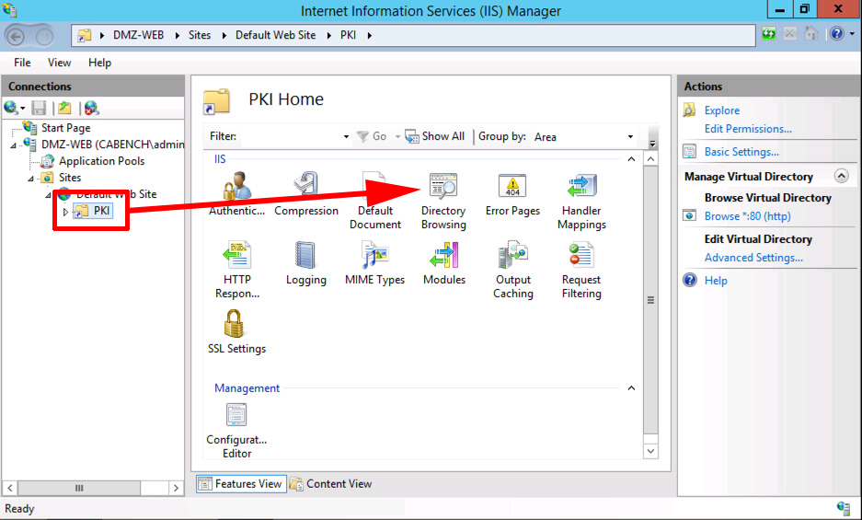
Task: Open the dropdown after PKI in the address bar
Action: (370, 35)
